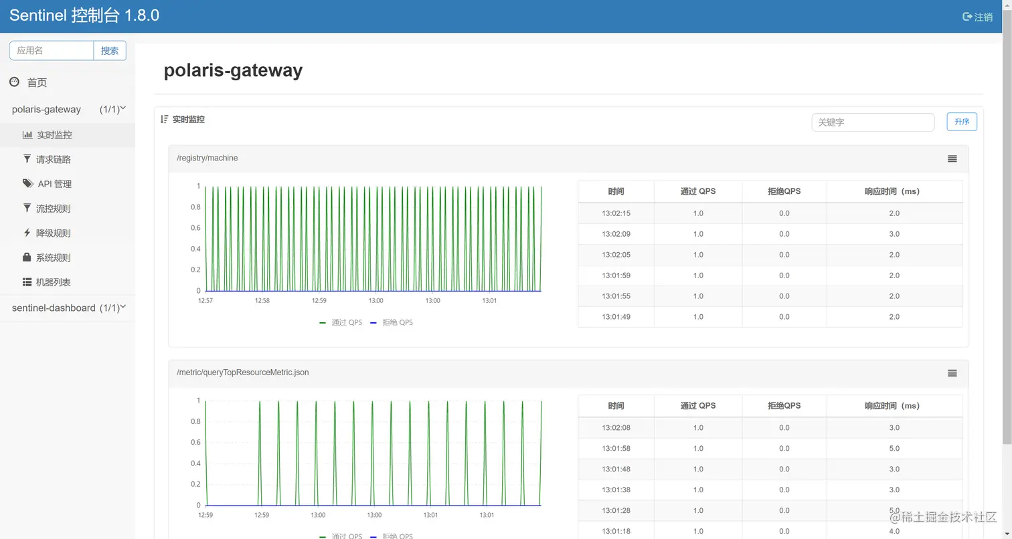Focus the 应用名 search input
The width and height of the screenshot is (1012, 539).
pyautogui.click(x=52, y=50)
